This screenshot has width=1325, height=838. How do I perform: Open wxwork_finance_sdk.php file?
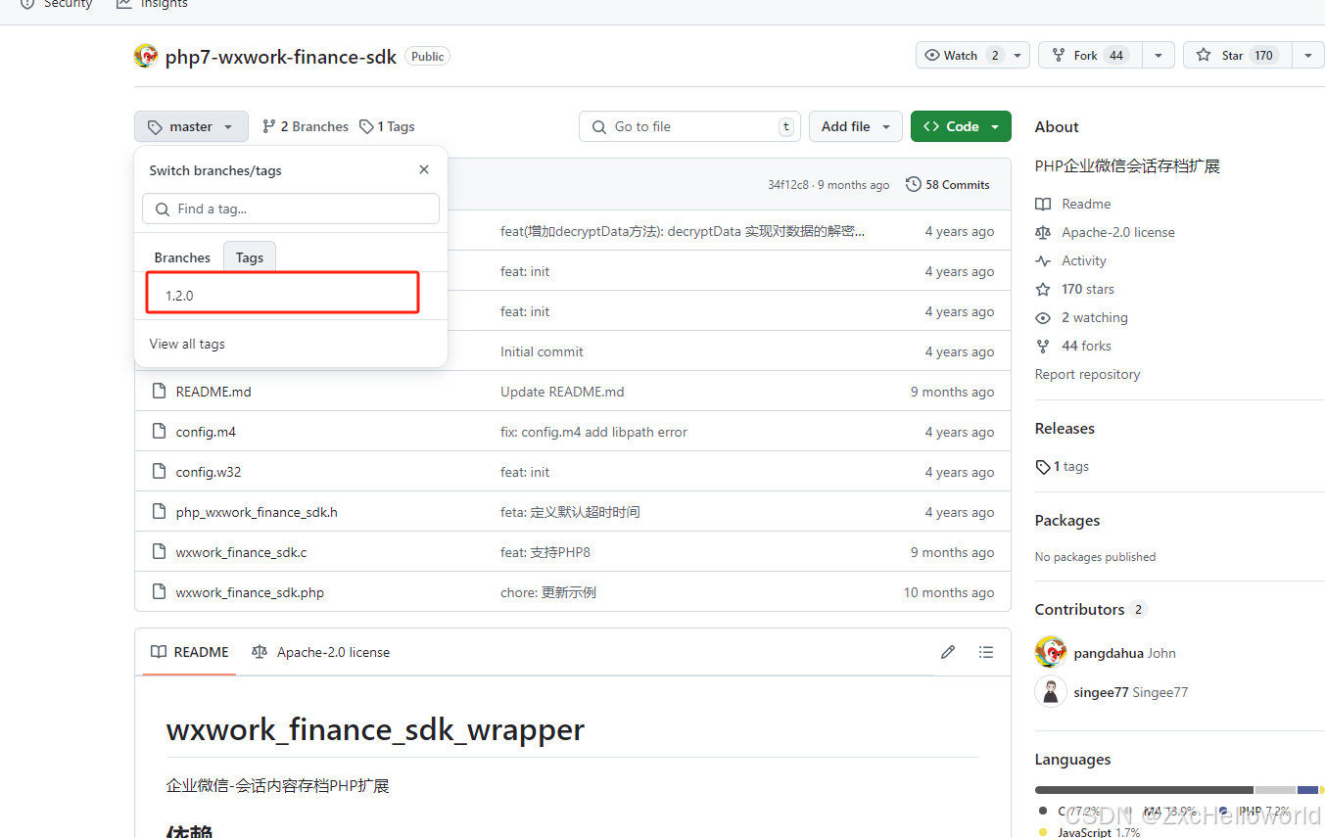250,592
